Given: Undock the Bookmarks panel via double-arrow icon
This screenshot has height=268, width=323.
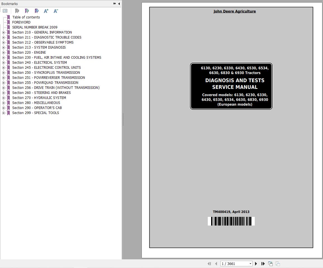Looking at the screenshot, I should click(x=114, y=4).
